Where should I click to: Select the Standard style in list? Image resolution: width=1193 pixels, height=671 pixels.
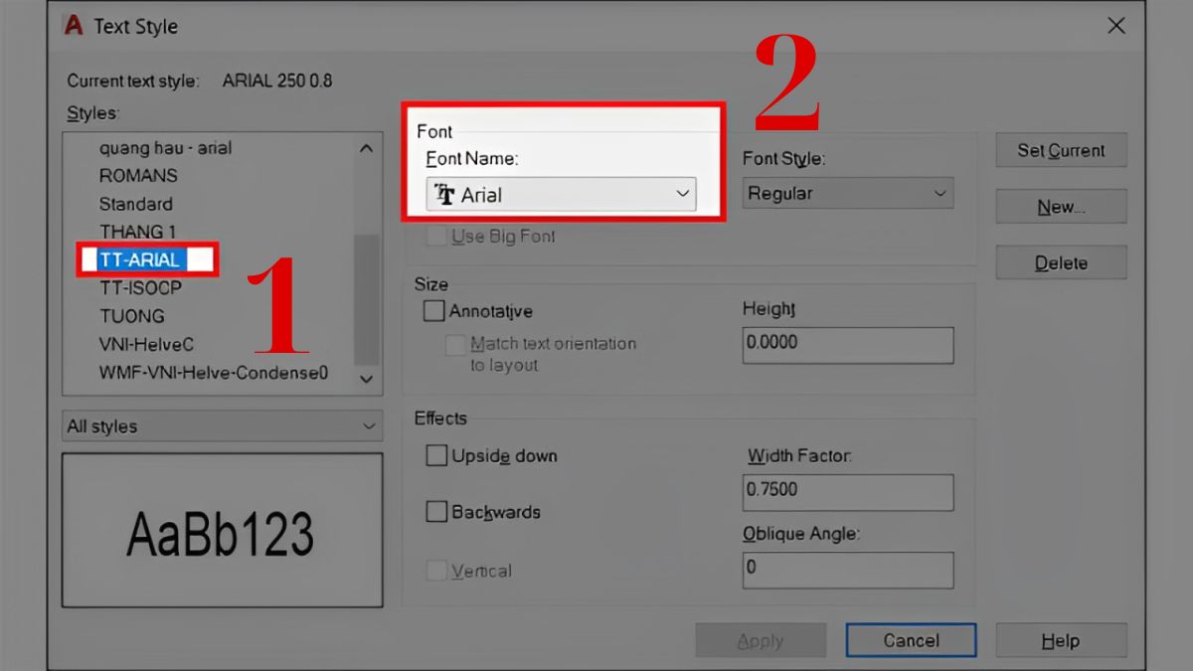(x=135, y=204)
